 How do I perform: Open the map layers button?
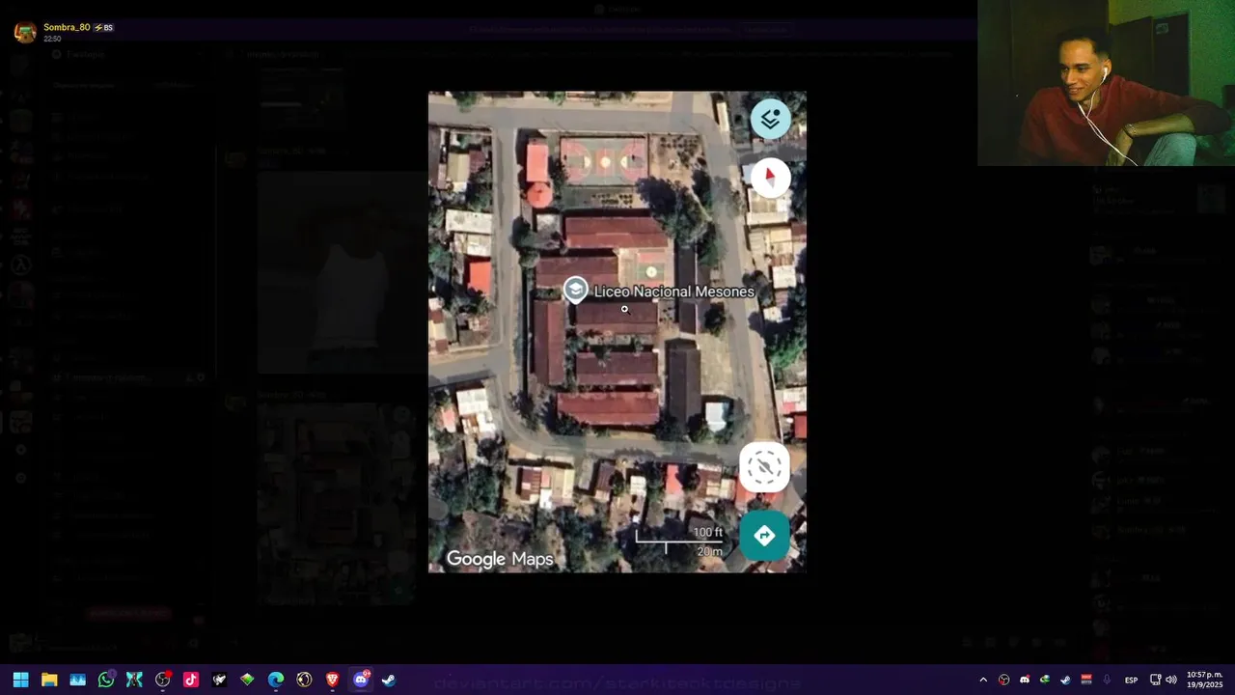770,119
